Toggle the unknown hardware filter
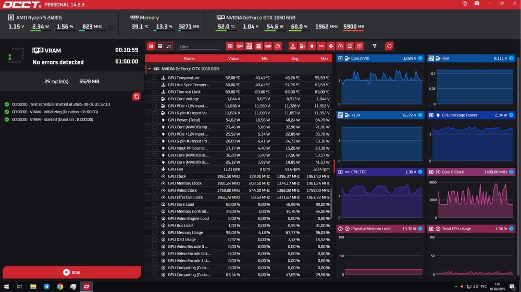The height and width of the screenshot is (292, 521). (x=278, y=46)
